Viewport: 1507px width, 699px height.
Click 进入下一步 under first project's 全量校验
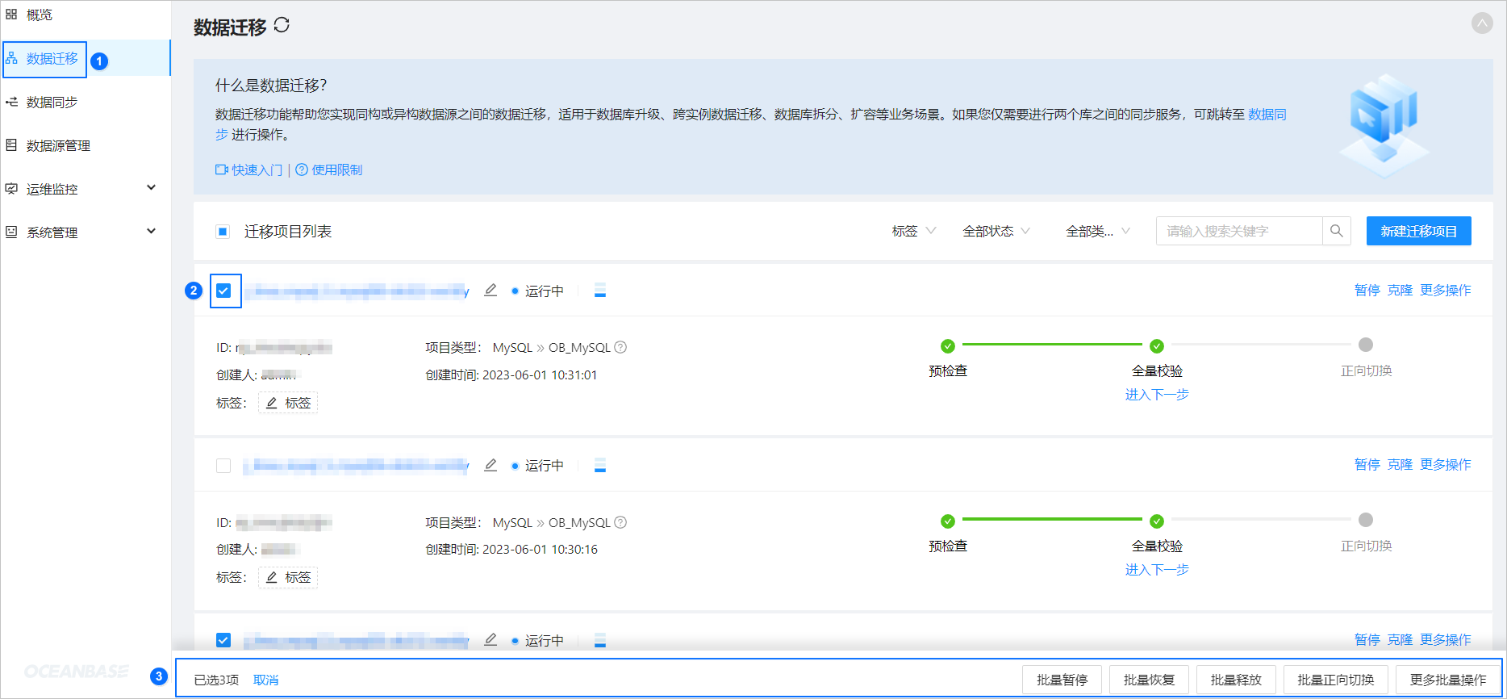point(1157,394)
